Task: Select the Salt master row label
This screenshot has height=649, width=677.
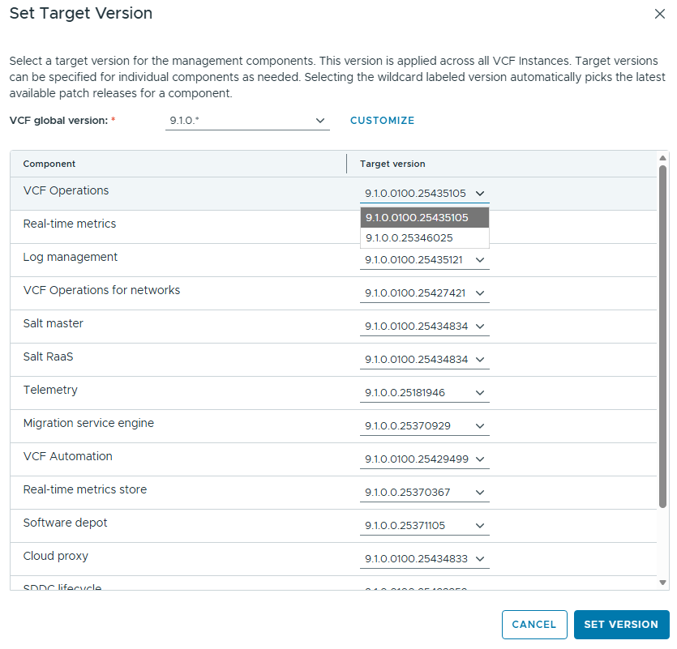Action: [54, 323]
